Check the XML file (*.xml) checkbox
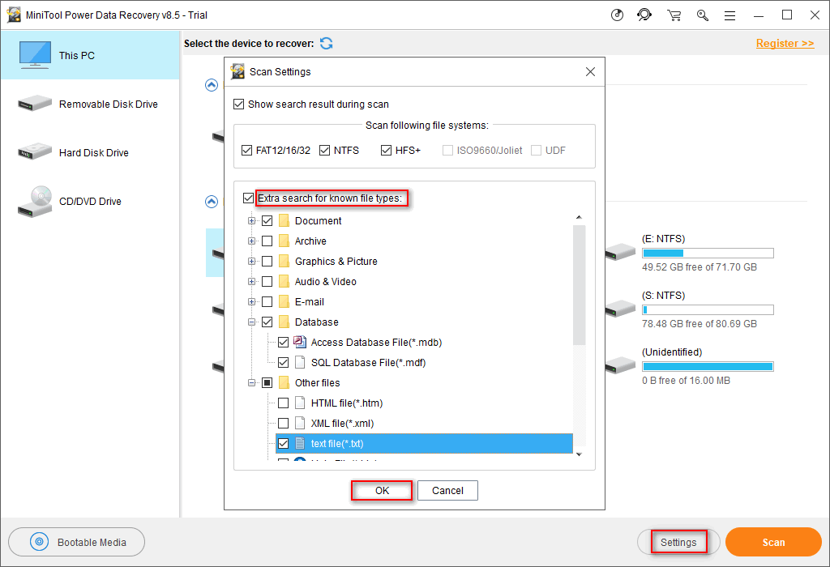 point(283,423)
